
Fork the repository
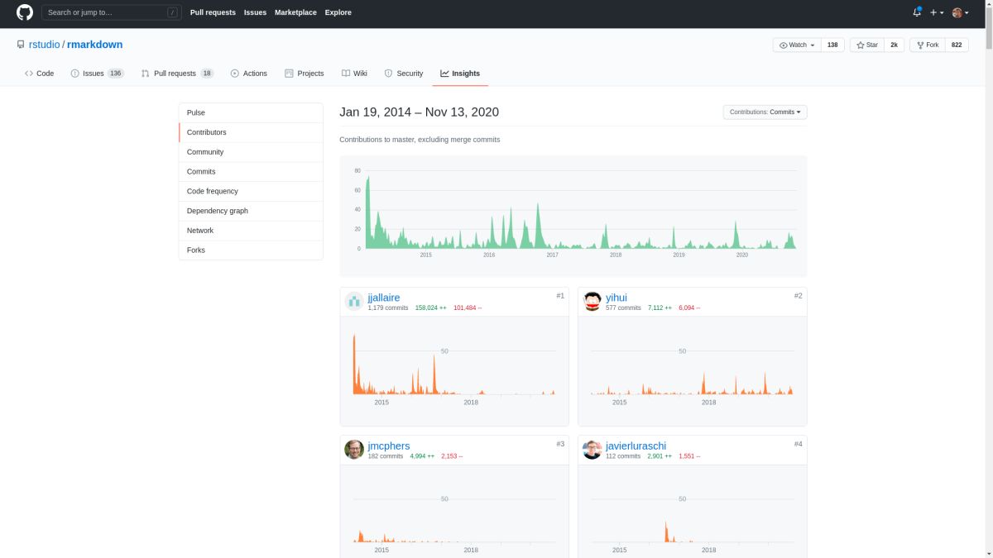click(927, 45)
